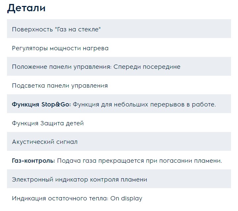The width and height of the screenshot is (238, 211).
Task: Click the "Детали" heading
Action: tap(26, 8)
